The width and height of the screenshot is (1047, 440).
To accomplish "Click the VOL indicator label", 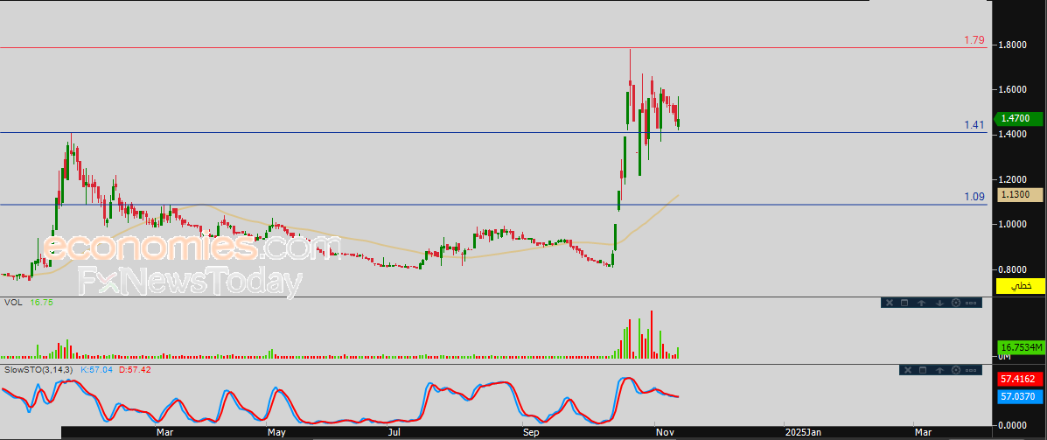I will pyautogui.click(x=13, y=303).
